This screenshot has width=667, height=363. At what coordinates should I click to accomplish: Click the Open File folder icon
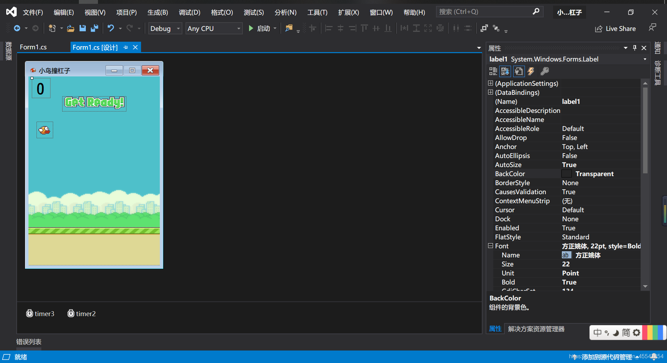[x=71, y=28]
